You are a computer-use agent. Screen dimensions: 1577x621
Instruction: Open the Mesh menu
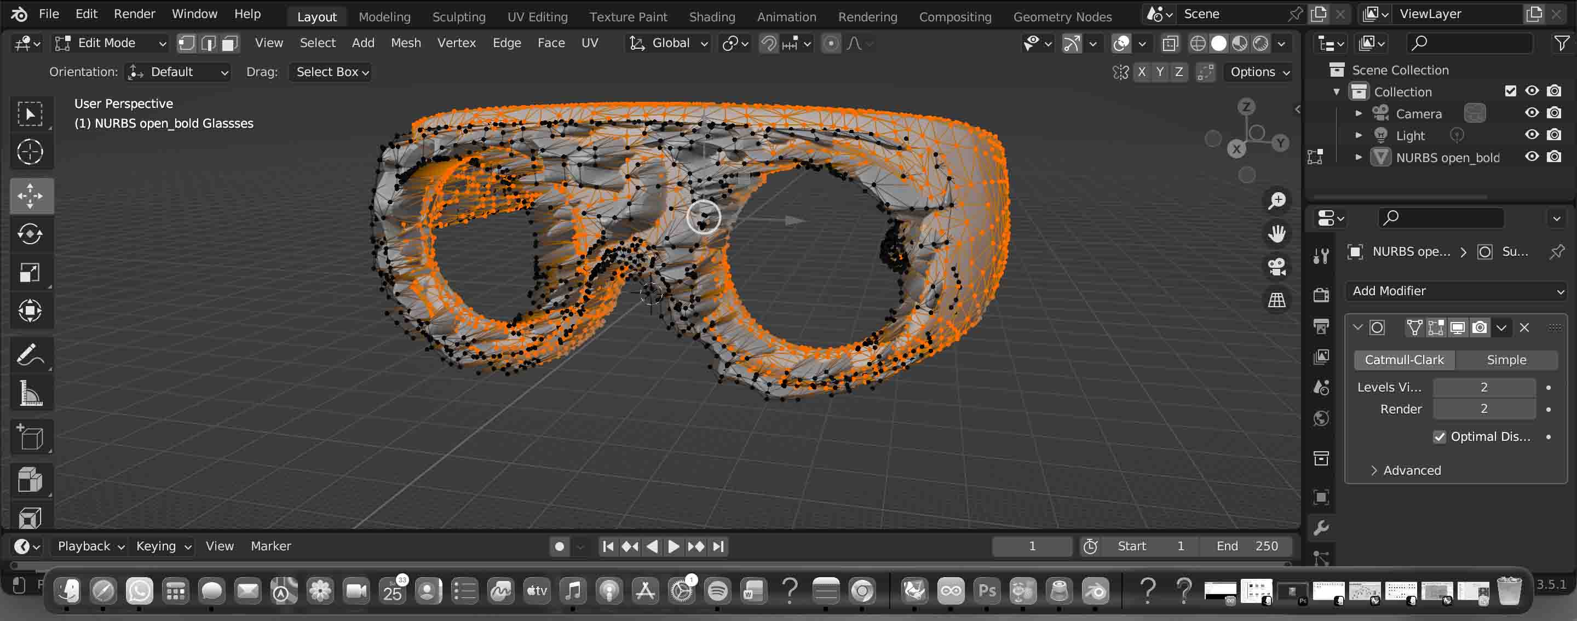[x=405, y=43]
